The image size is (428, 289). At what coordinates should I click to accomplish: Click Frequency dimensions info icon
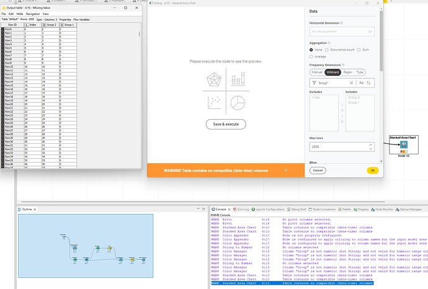click(343, 65)
